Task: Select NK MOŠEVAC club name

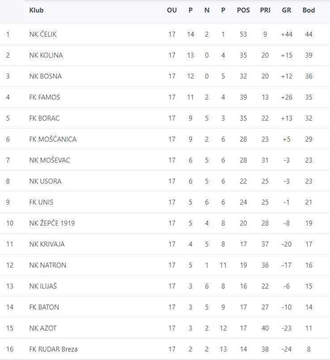Action: click(50, 160)
